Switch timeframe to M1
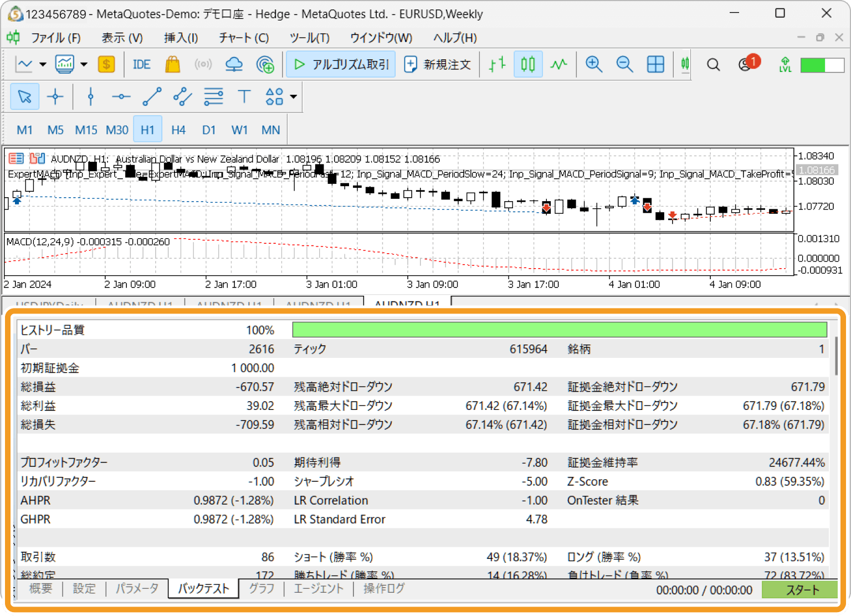 coord(24,130)
